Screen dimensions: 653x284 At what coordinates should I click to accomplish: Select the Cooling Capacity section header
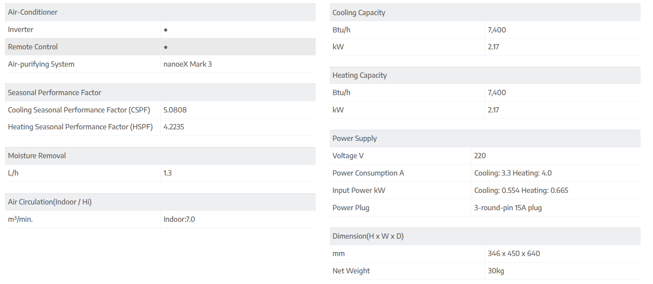[x=359, y=13]
